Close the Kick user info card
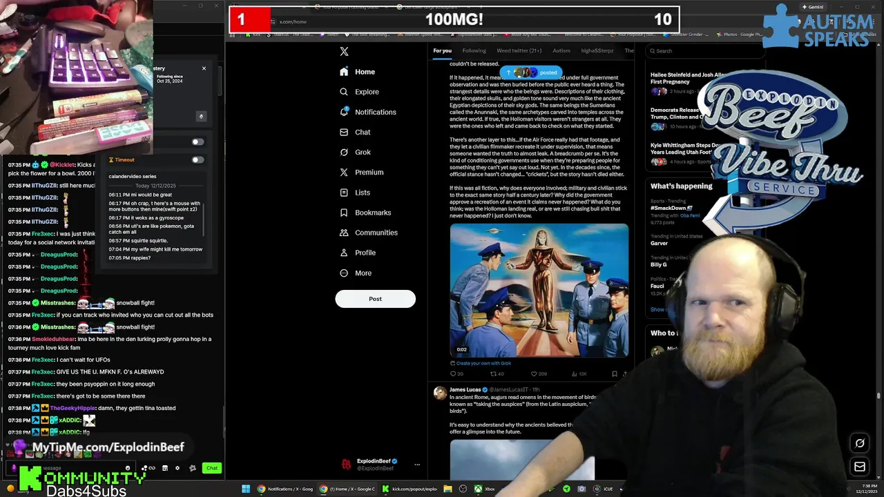884x497 pixels. pos(204,68)
